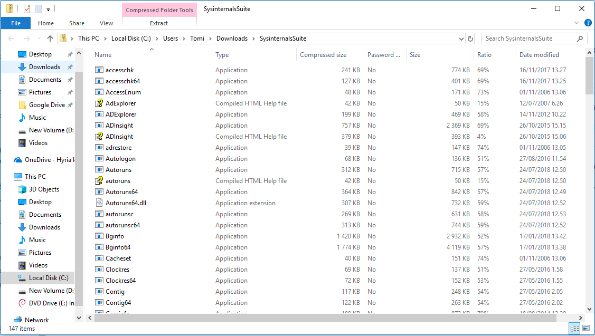Expand the address bar history dropdown

pos(461,39)
